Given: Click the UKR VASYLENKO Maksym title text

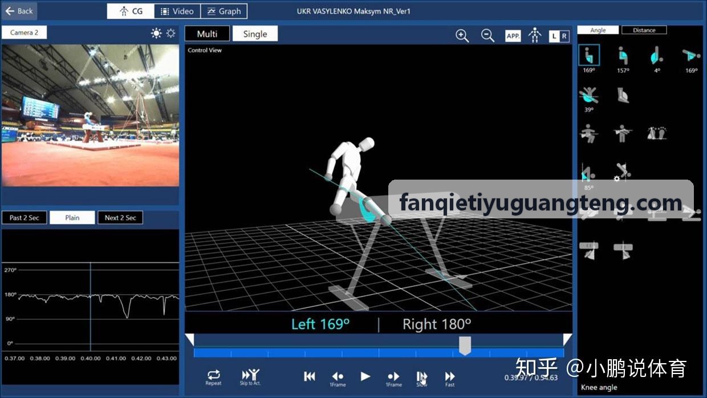Looking at the screenshot, I should (353, 11).
